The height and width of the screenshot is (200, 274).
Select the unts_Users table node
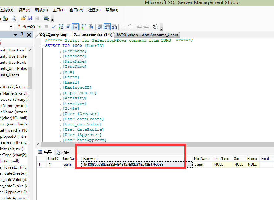pos(10,75)
